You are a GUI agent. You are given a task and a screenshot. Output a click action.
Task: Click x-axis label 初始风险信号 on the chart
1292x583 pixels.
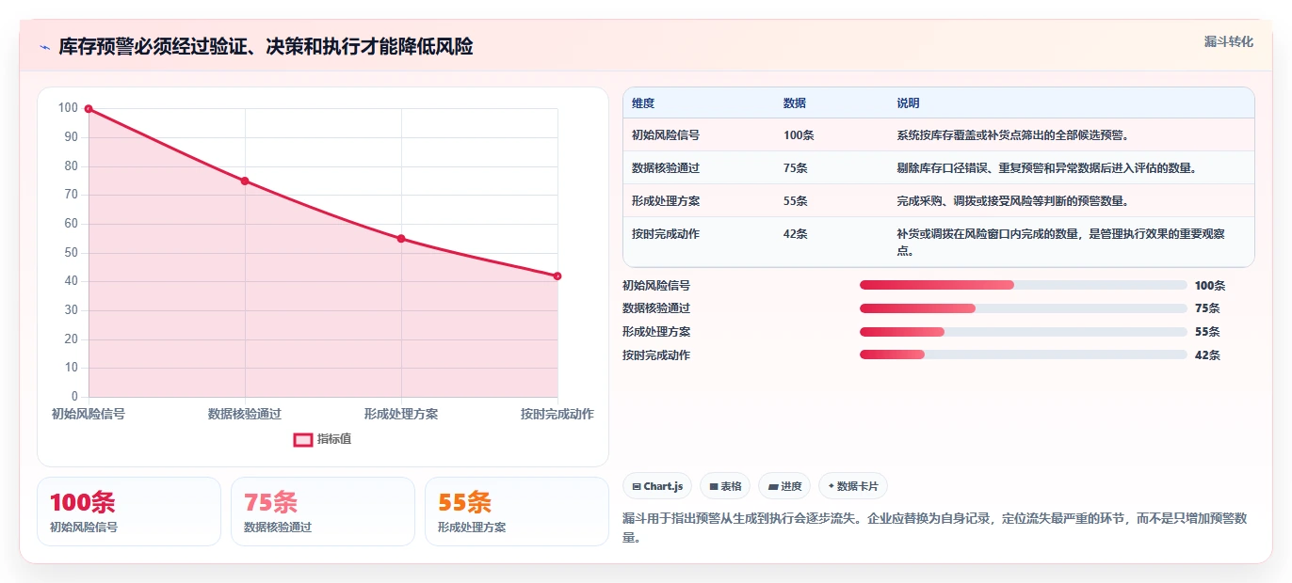(x=89, y=414)
